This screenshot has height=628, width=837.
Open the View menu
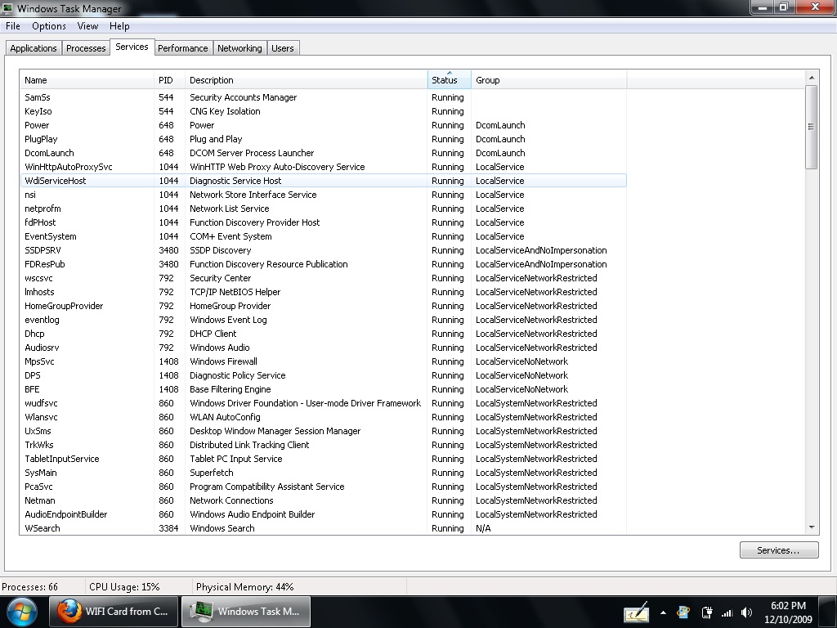coord(87,26)
